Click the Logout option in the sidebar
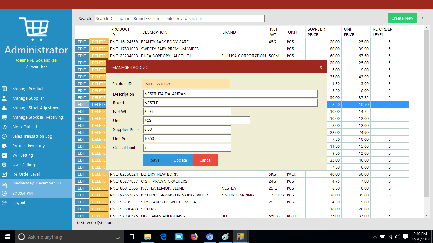The image size is (433, 243). pyautogui.click(x=18, y=202)
